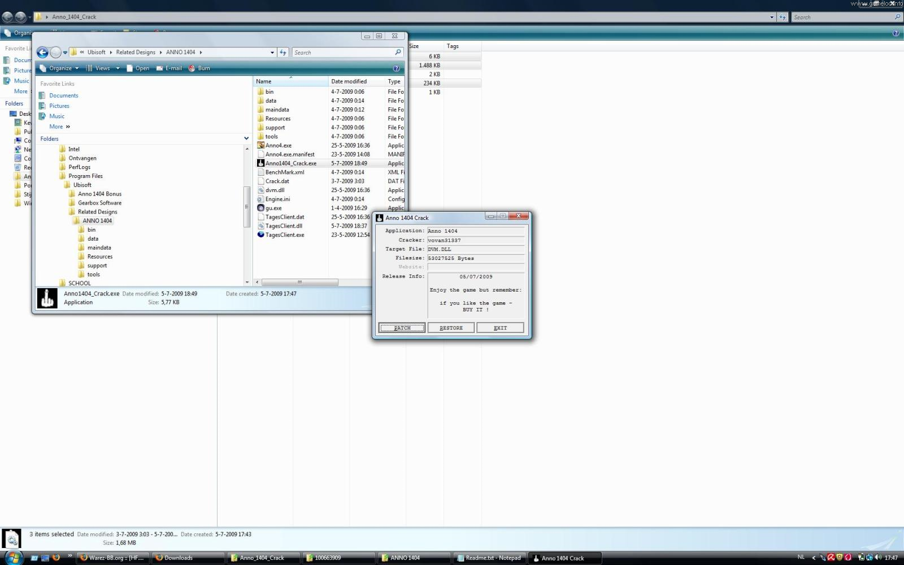
Task: Select Crack.dat in the file list
Action: pyautogui.click(x=273, y=181)
